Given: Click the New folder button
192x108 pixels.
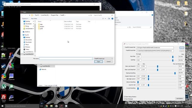Looking at the screenshot, I should (34, 19).
